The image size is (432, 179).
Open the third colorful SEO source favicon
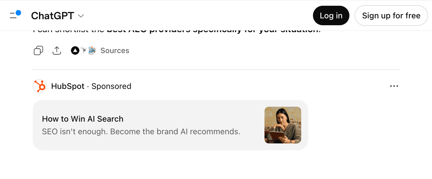91,50
